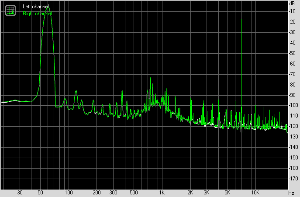Click the 100 frequency axis label

(69, 192)
